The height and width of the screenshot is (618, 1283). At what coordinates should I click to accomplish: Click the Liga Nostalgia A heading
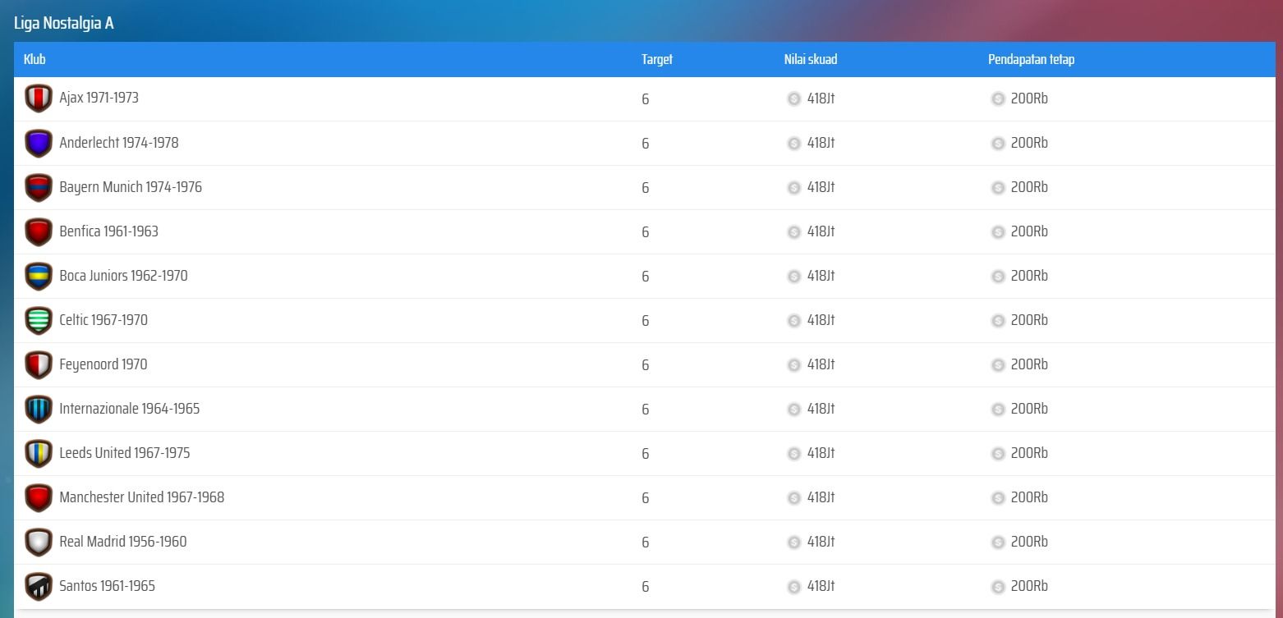tap(64, 23)
